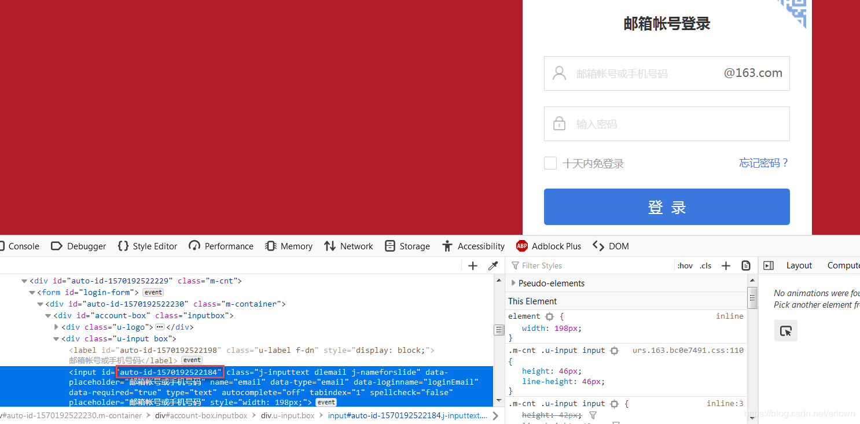
Task: Collapse the div account-box node
Action: coord(49,316)
